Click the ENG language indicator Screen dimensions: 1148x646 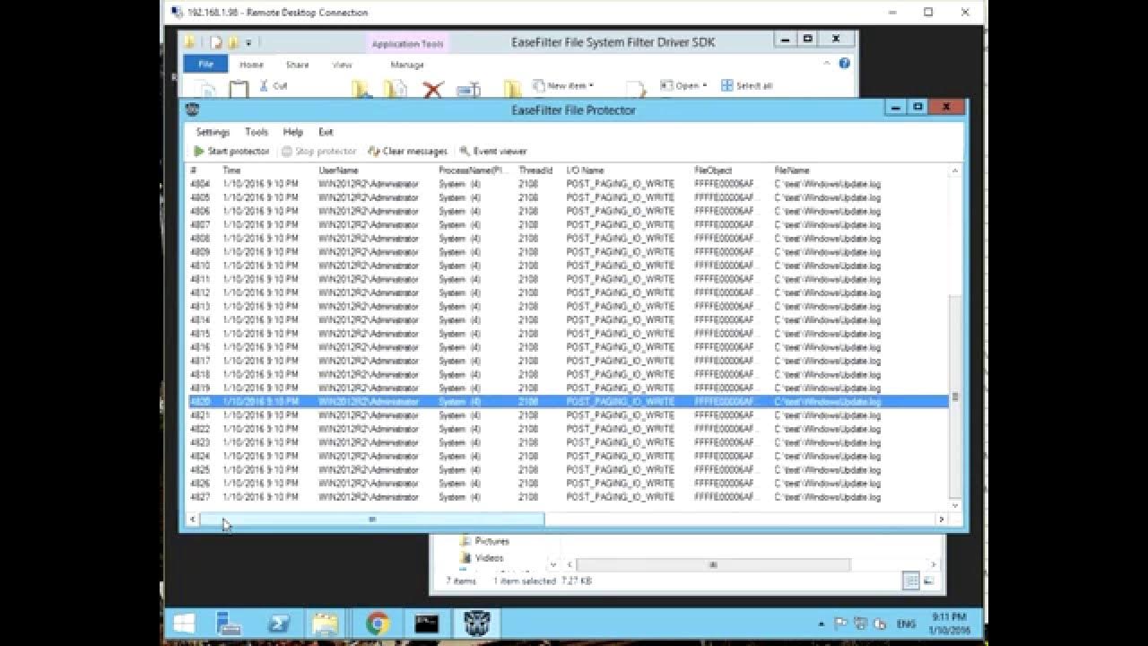907,624
